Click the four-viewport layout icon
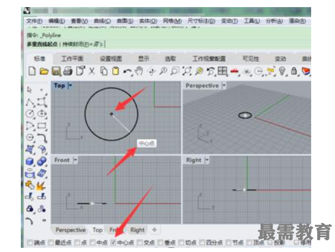This screenshot has height=252, width=335. pyautogui.click(x=222, y=71)
